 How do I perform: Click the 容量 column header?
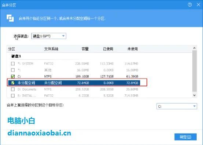[x=85, y=49]
